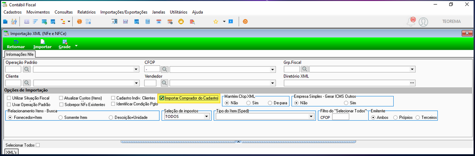
Task: Click the four-squares grid icon
Action: point(88,21)
